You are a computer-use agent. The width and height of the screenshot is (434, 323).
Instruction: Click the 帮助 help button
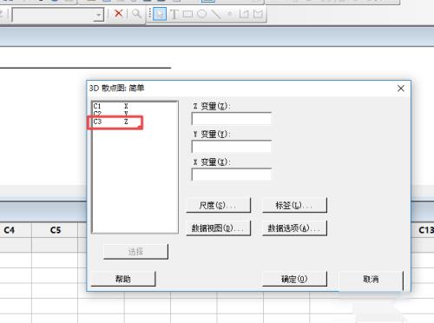click(123, 279)
